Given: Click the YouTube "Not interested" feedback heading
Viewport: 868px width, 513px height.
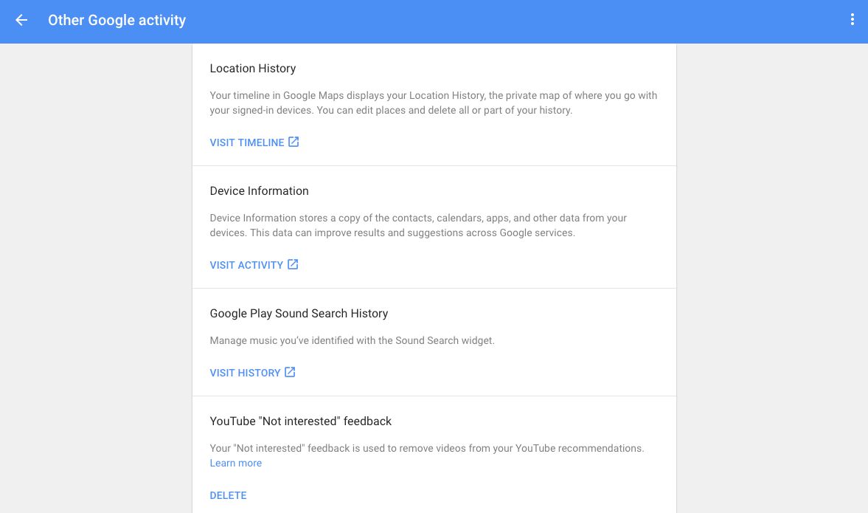Looking at the screenshot, I should tap(300, 421).
